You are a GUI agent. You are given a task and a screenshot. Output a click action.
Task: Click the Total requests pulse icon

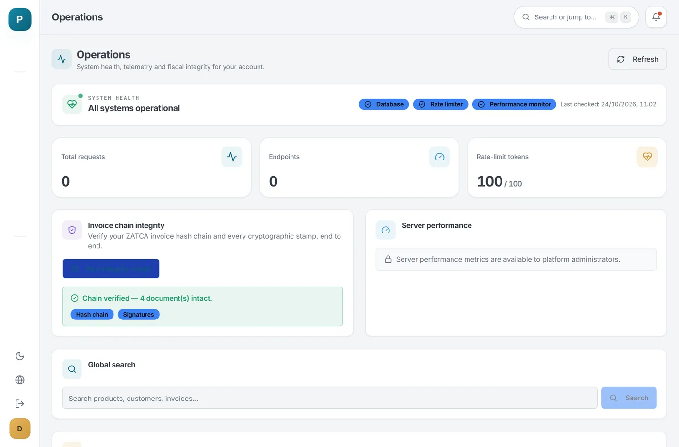pos(232,157)
